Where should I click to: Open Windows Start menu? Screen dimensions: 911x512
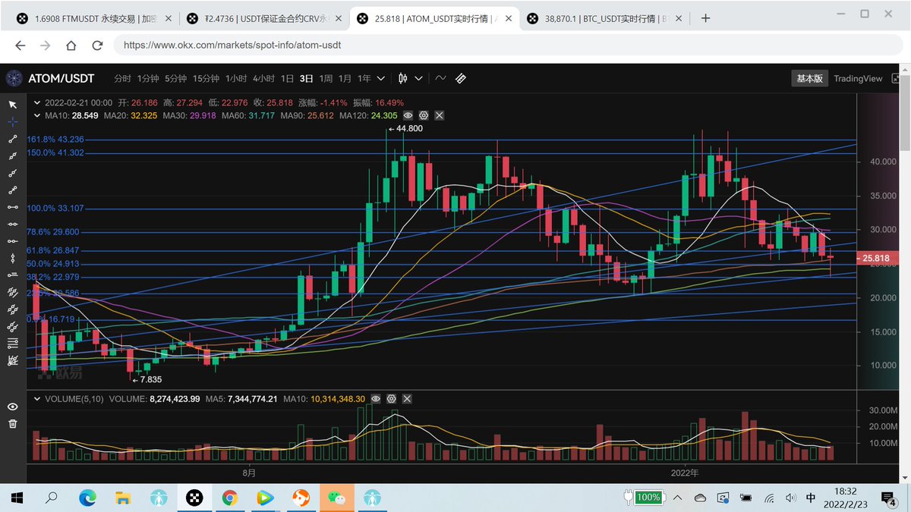tap(16, 498)
